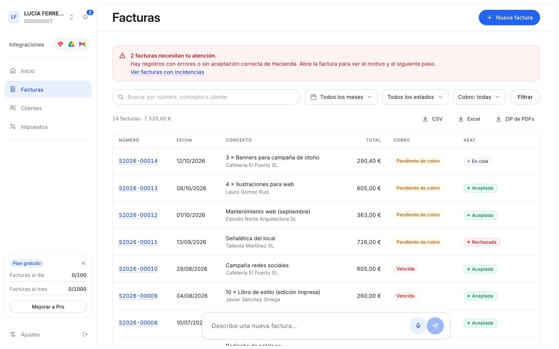Click the date 12/10/2026
This screenshot has height=349, width=559.
click(x=191, y=161)
